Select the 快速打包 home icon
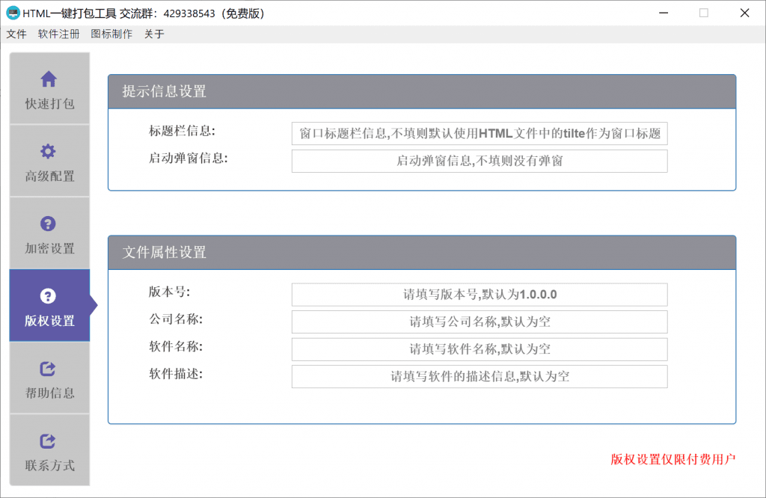 [48, 78]
